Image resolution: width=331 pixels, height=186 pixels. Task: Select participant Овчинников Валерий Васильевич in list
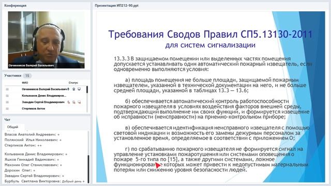coord(44,89)
